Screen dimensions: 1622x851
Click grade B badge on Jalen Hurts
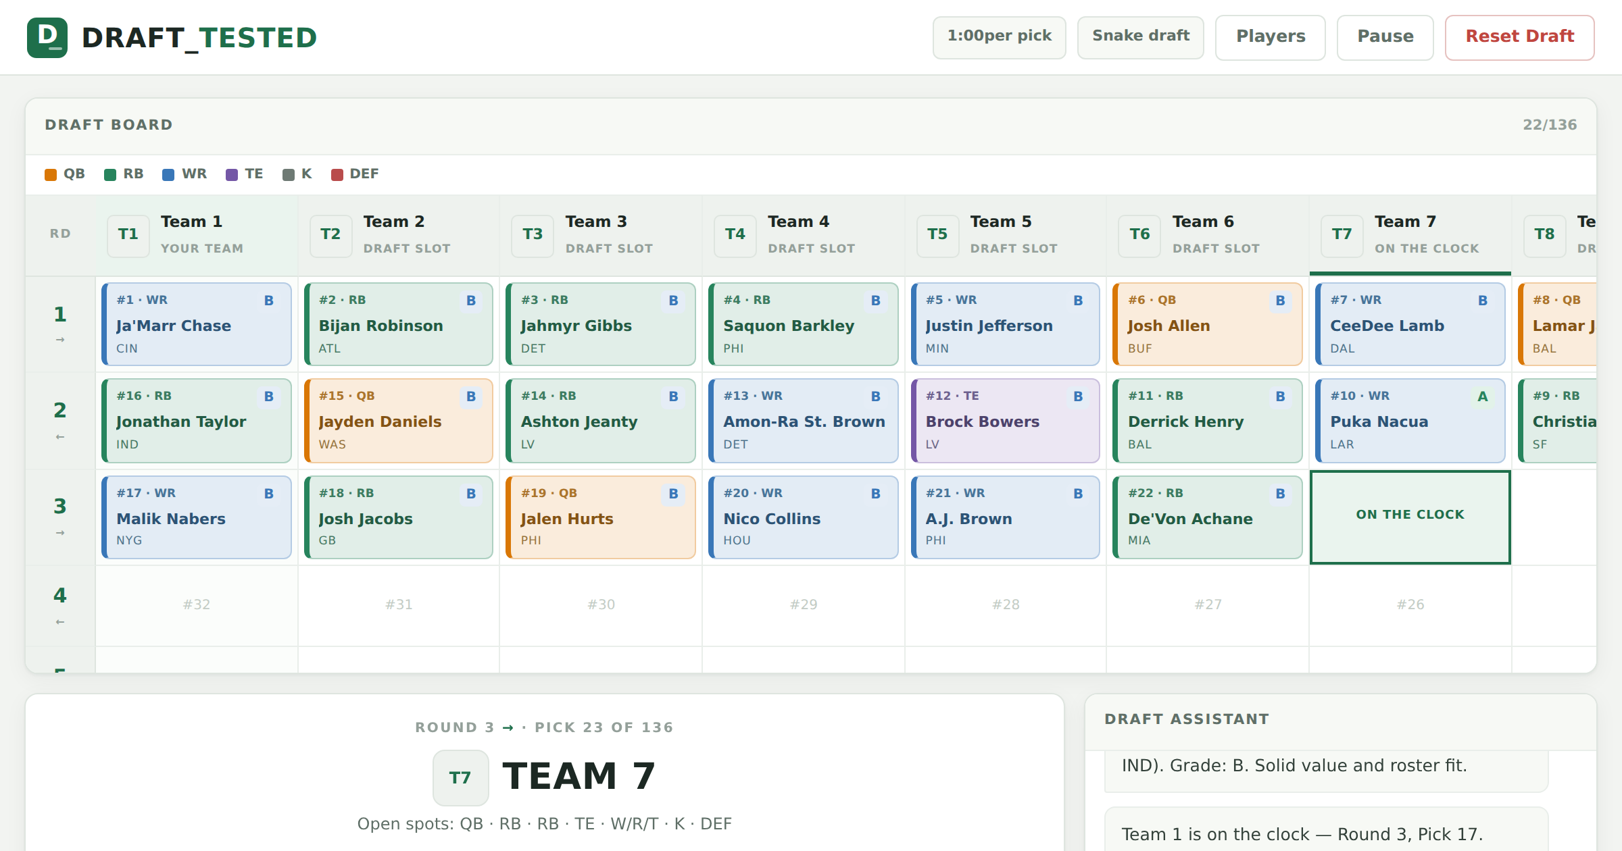tap(673, 494)
